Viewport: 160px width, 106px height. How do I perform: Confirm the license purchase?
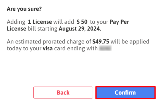click(x=126, y=93)
